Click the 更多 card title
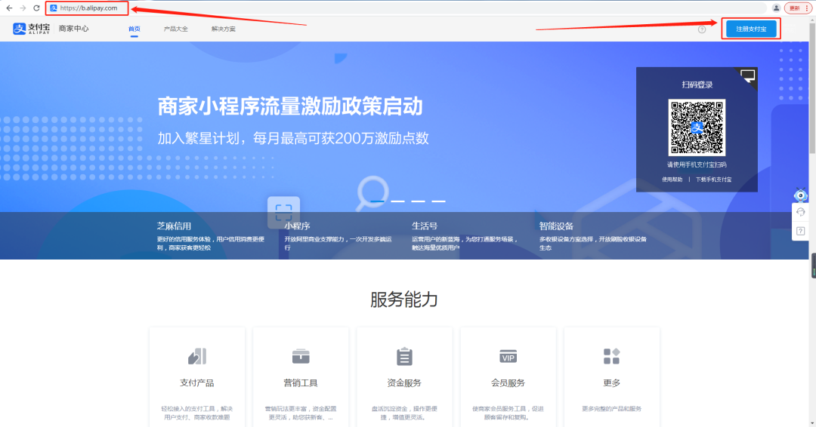Screen dimensions: 816x427 [x=611, y=382]
